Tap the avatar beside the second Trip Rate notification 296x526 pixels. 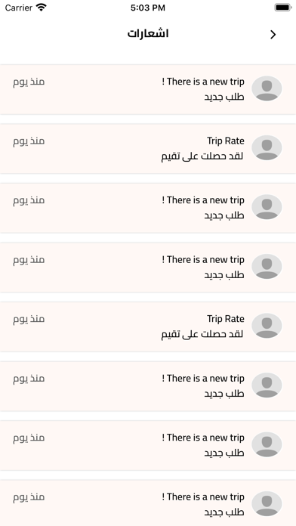267,326
